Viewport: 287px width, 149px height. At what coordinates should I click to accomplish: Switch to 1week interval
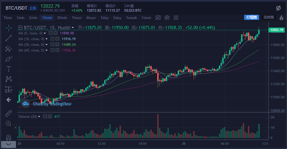coord(132,18)
